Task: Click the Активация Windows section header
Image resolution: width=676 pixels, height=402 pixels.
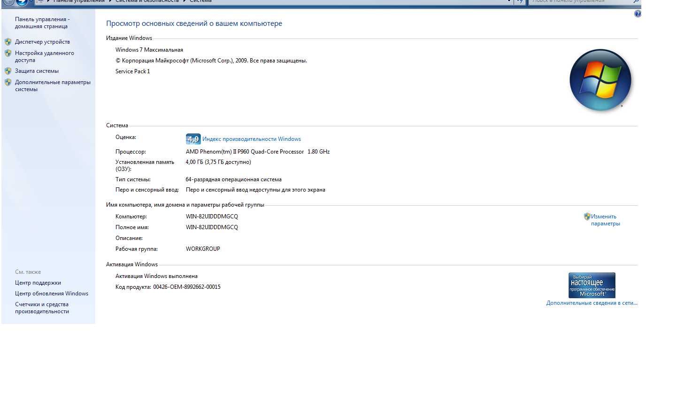Action: 132,264
